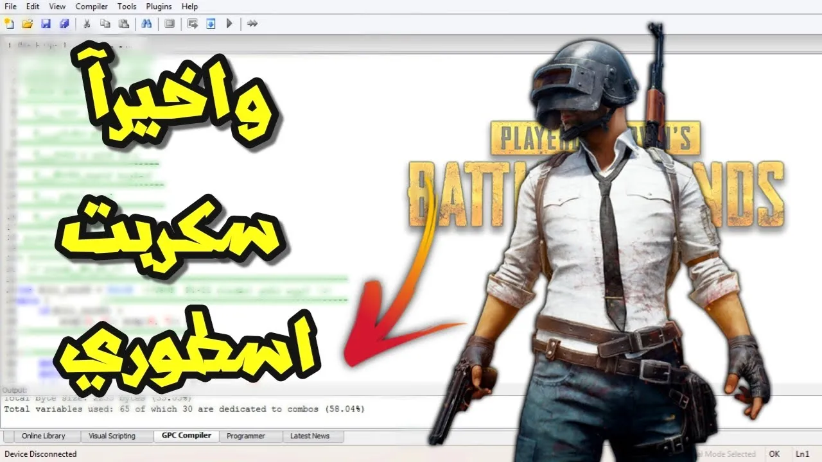Select the GPC Compiler tab
This screenshot has width=822, height=462.
(186, 436)
